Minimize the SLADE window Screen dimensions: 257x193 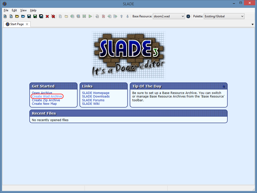tap(234, 3)
